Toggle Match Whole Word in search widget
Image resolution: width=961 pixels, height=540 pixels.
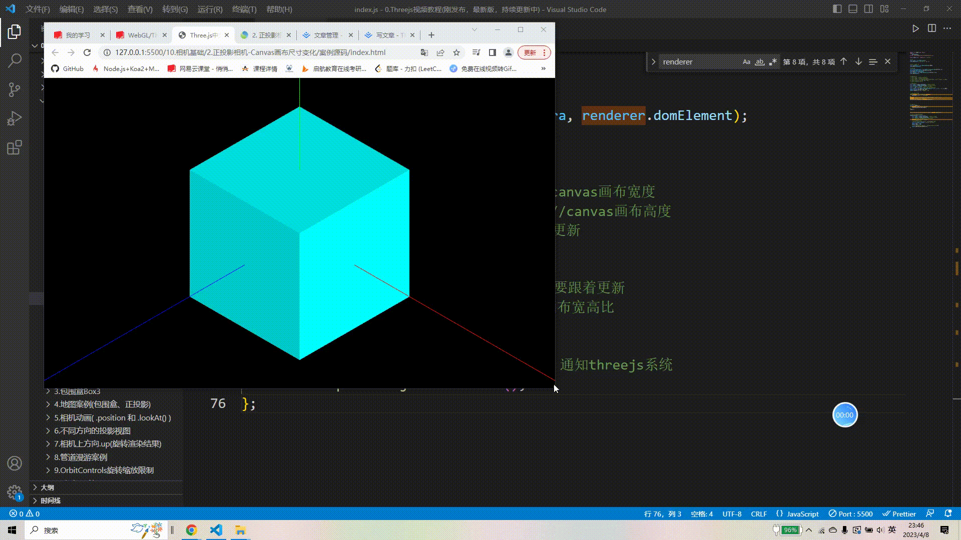760,61
